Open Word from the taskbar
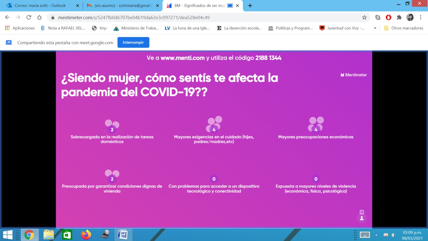Screen dimensions: 428x241 [122, 235]
